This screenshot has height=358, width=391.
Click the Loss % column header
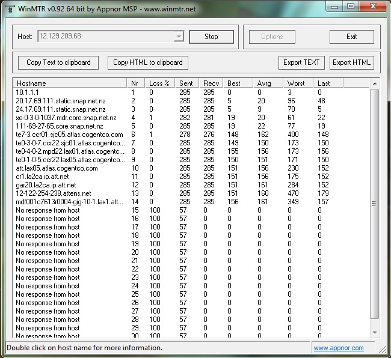click(x=160, y=83)
